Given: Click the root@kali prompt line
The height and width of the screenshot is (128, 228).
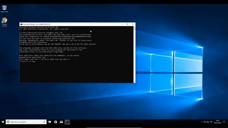Looking at the screenshot, I should tap(27, 61).
